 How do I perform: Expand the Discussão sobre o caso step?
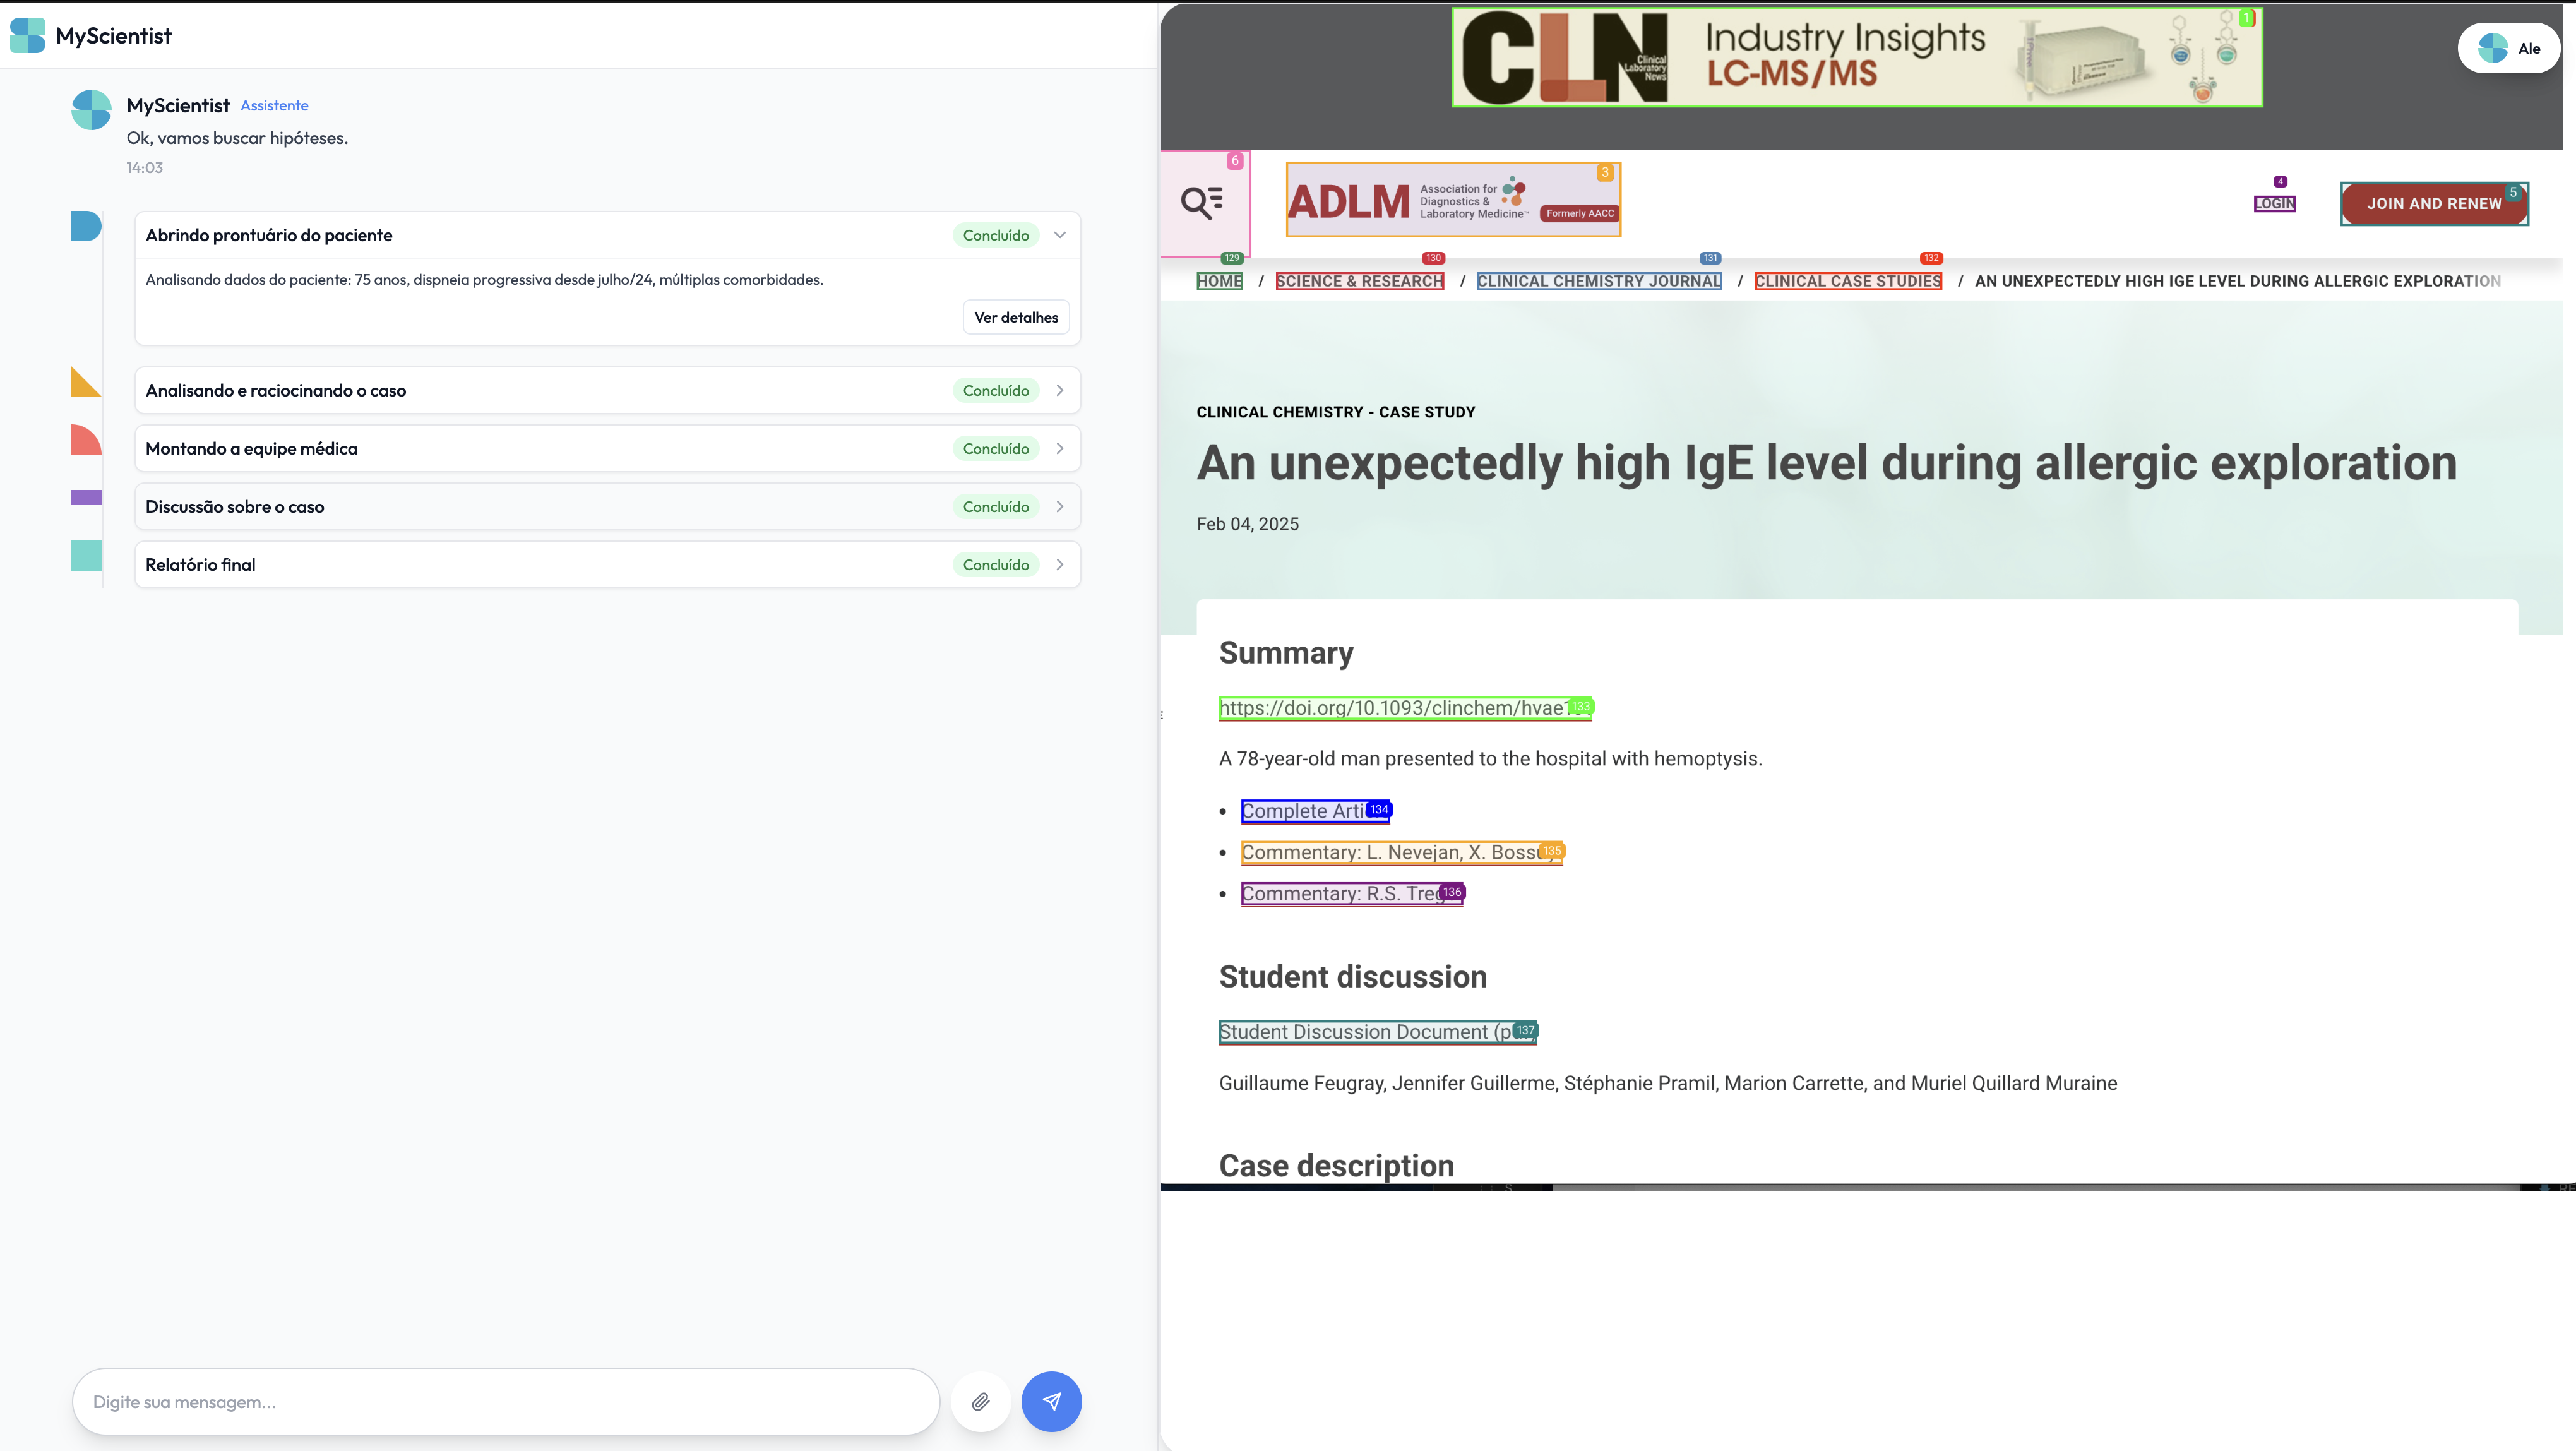pos(1060,506)
